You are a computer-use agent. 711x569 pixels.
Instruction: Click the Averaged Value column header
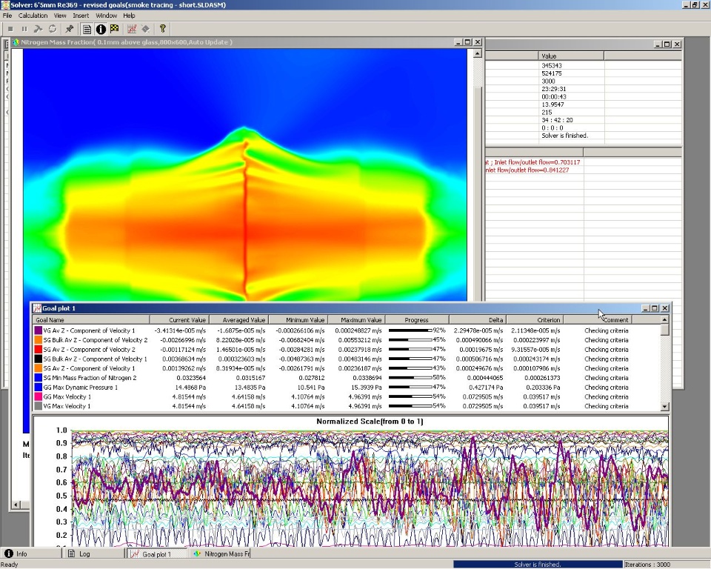tap(238, 320)
